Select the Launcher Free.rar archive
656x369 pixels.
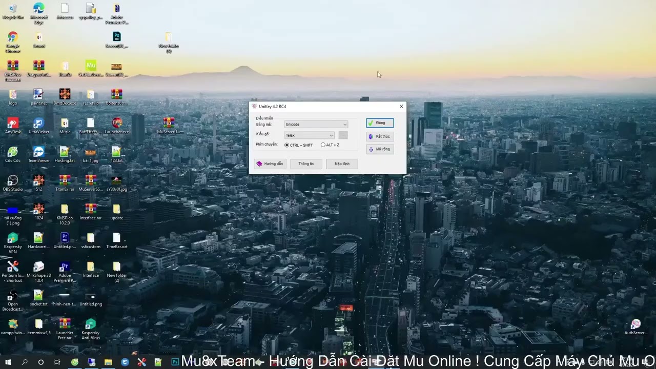65,329
